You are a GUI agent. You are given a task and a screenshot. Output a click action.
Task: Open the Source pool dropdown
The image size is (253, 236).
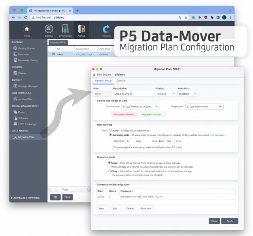[140, 107]
